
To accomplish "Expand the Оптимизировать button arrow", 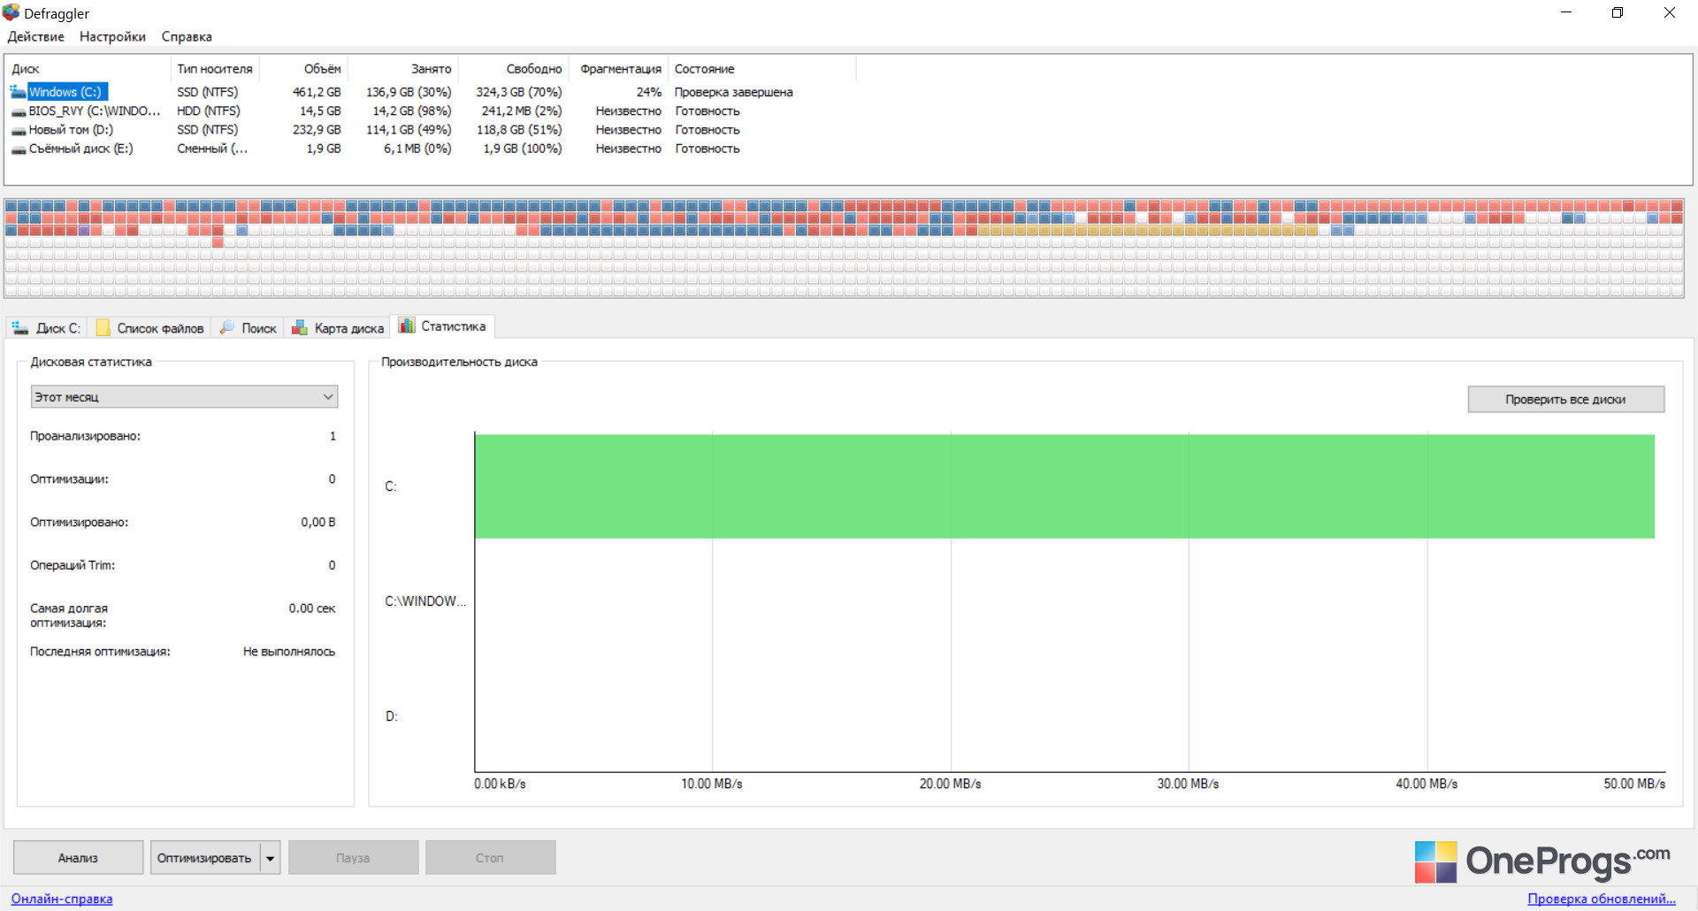I will 271,858.
